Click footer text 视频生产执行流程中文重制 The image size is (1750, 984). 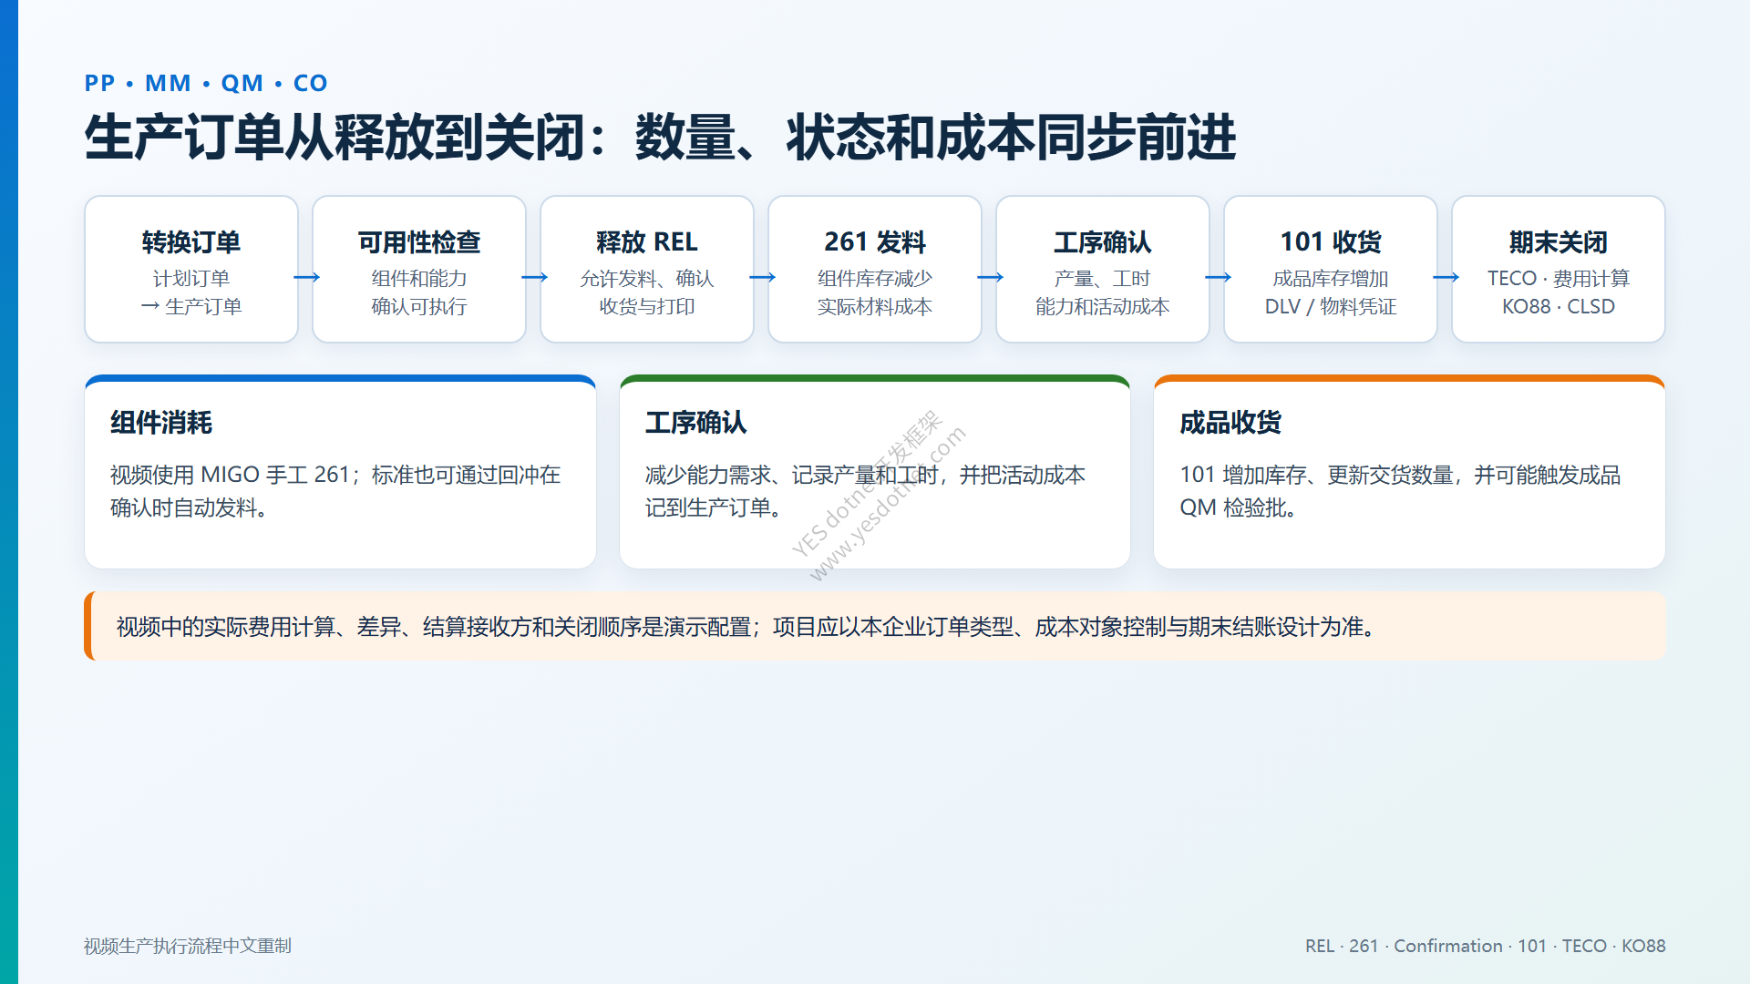[188, 946]
